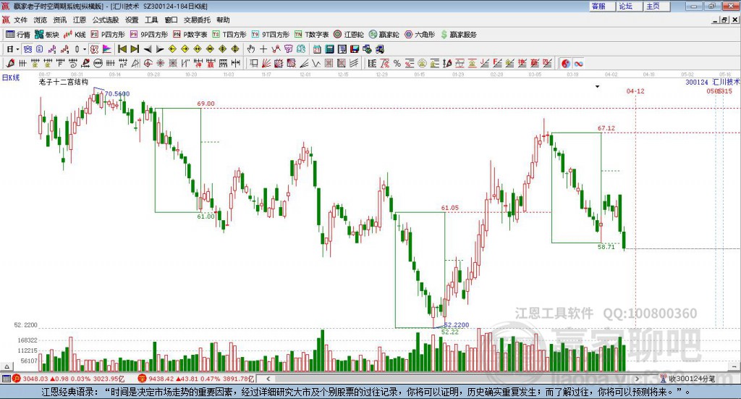Jump to last bar icon
741x399 pixels.
point(135,49)
